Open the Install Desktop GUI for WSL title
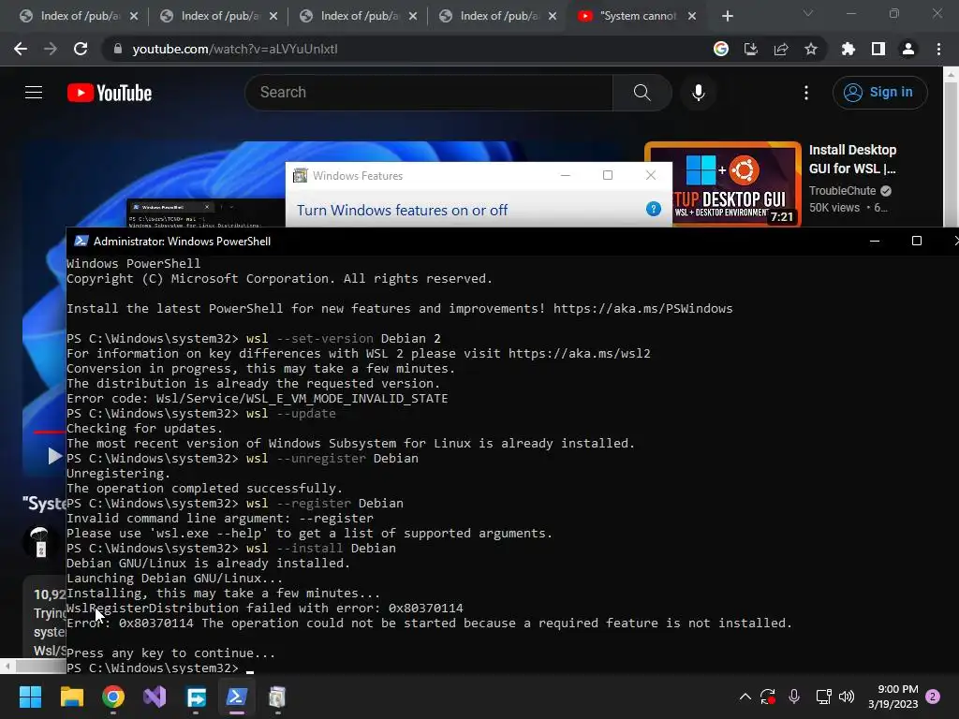Image resolution: width=959 pixels, height=719 pixels. (x=852, y=159)
